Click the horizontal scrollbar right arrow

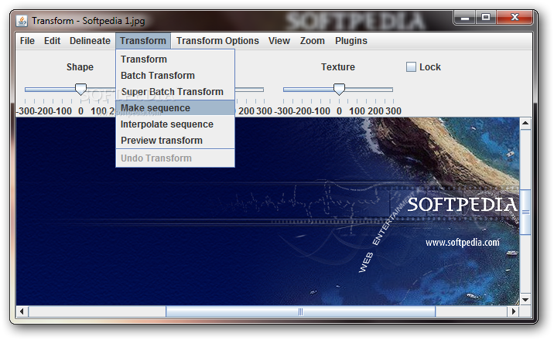[x=513, y=311]
